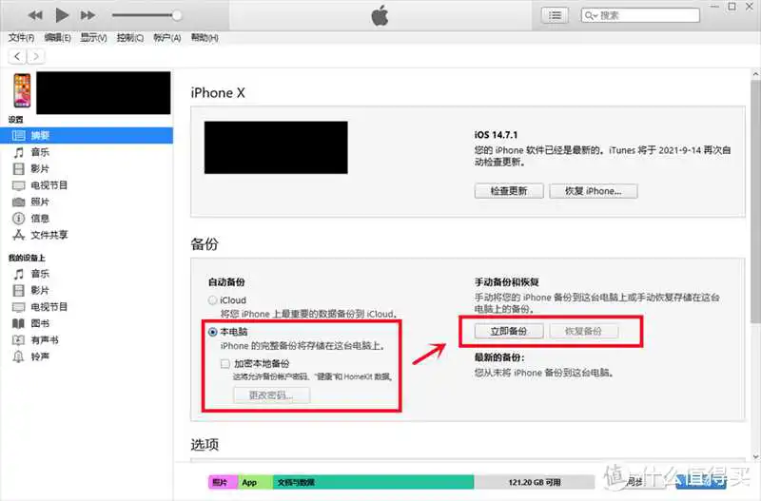
Task: Select the 本电脑 backup radio button
Action: pyautogui.click(x=212, y=332)
